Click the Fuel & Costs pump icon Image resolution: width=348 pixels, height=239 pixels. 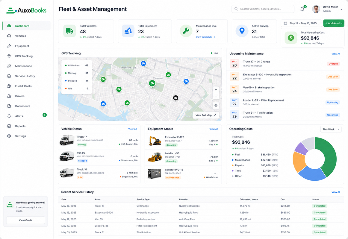point(9,86)
